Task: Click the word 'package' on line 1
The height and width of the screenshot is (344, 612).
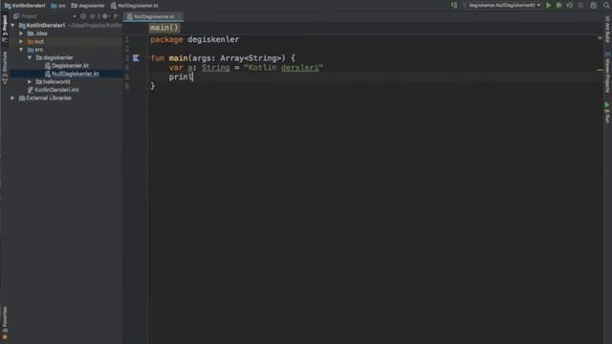Action: [166, 39]
